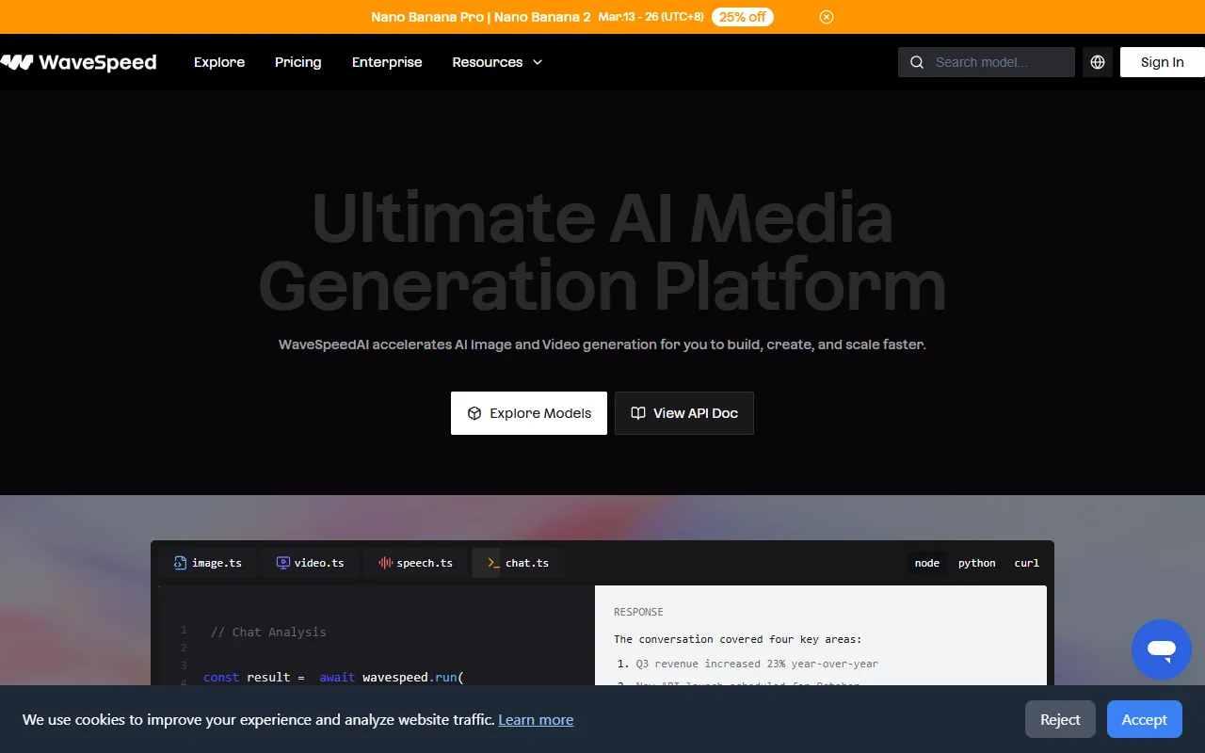Expand the Resources dropdown menu
The width and height of the screenshot is (1205, 753).
point(497,62)
